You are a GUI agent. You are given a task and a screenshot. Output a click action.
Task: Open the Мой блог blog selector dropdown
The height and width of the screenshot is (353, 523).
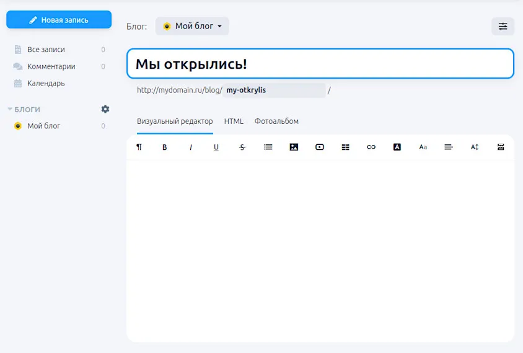point(192,26)
